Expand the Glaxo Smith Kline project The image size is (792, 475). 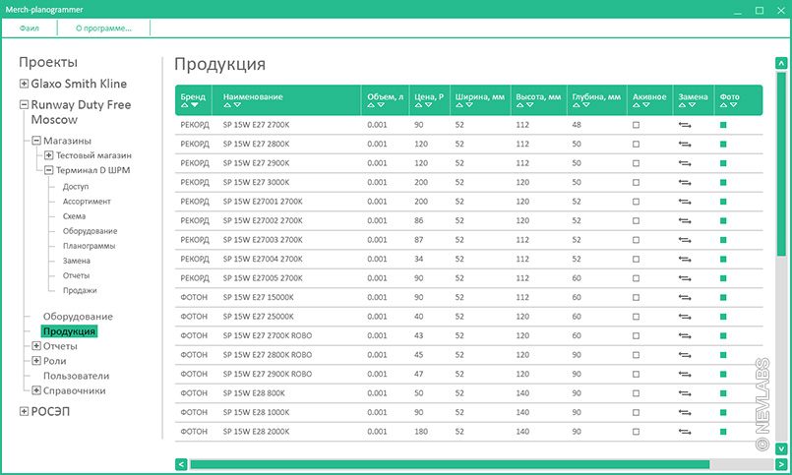24,84
